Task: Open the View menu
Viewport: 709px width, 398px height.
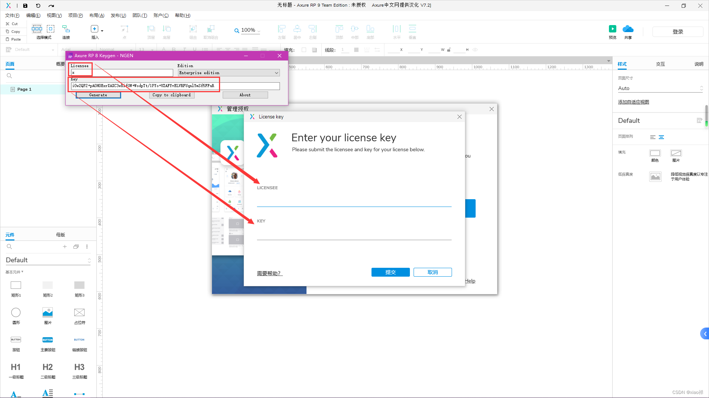Action: point(54,15)
